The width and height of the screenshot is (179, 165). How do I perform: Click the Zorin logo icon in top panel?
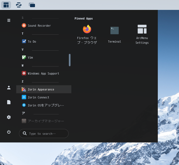[x=19, y=5]
